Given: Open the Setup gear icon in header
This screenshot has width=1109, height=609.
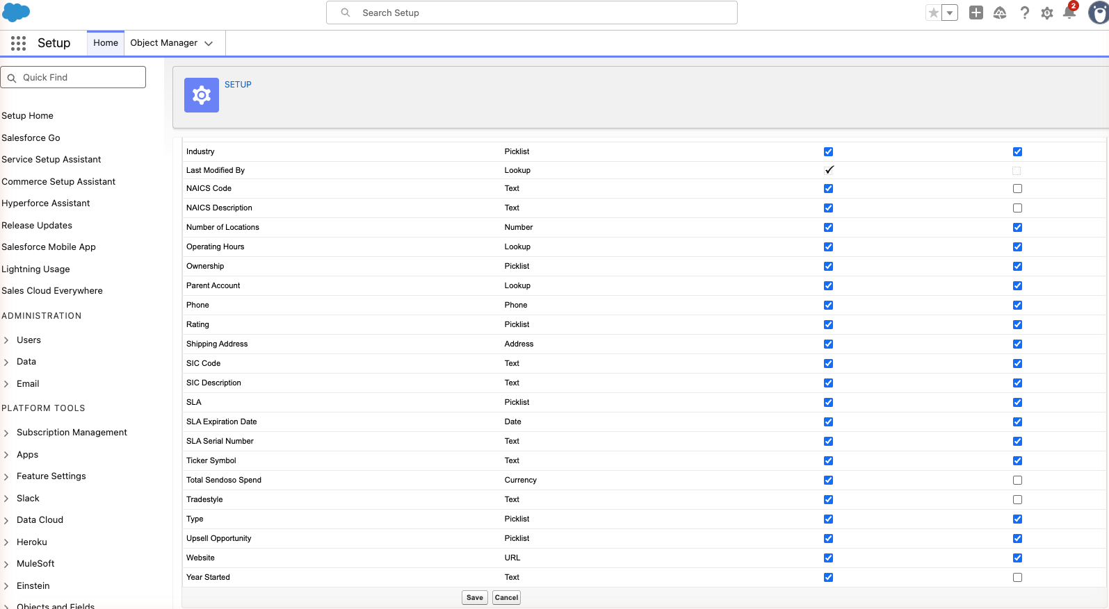Looking at the screenshot, I should point(1047,12).
